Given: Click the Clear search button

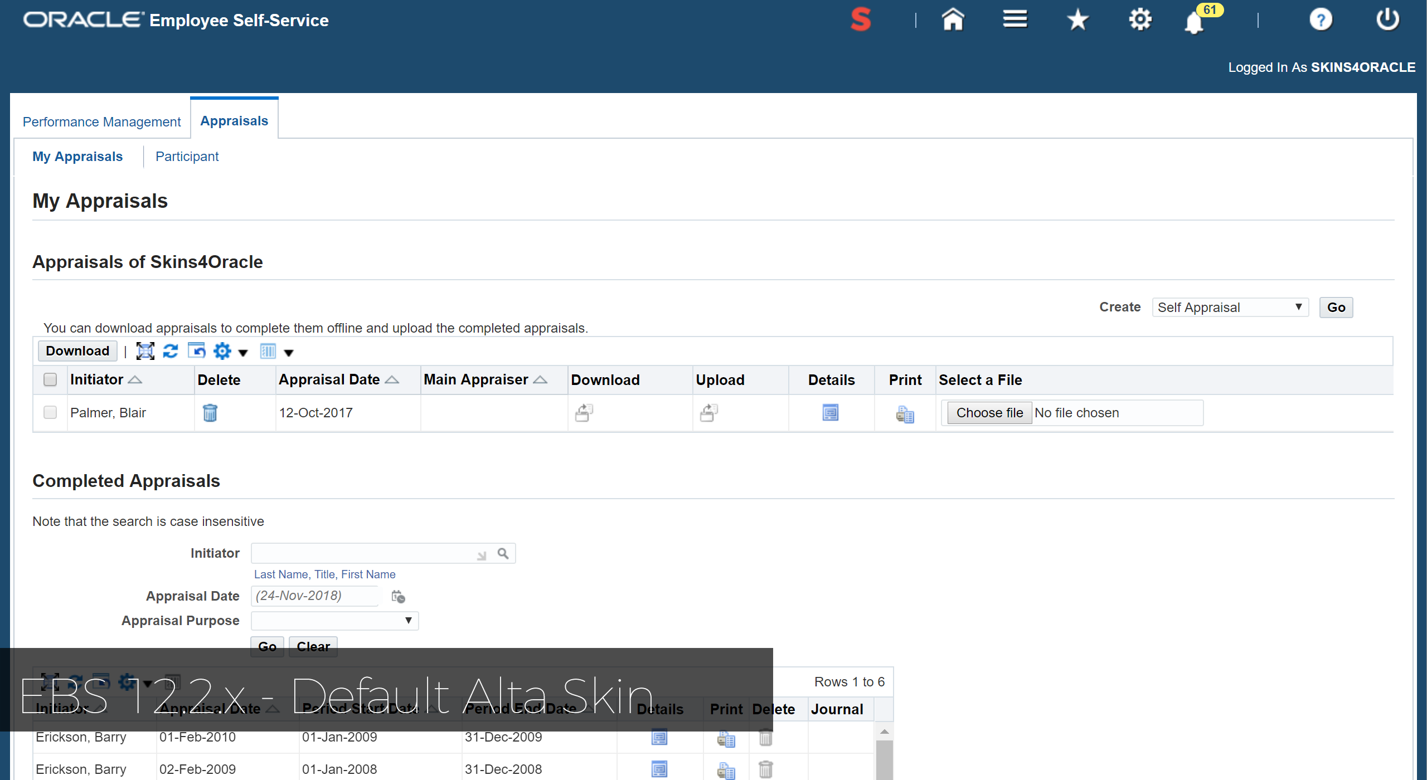Looking at the screenshot, I should pos(313,647).
